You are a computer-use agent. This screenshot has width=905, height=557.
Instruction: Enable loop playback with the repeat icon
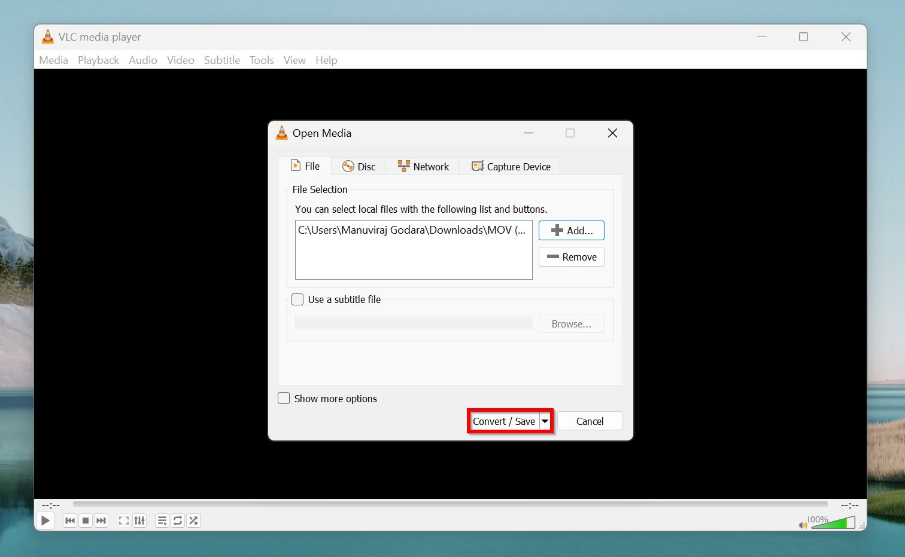click(177, 521)
